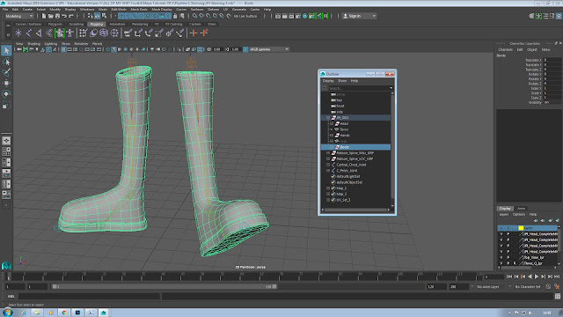563x317 pixels.
Task: Open the Script Editor icon at bottom right
Action: pos(557,296)
